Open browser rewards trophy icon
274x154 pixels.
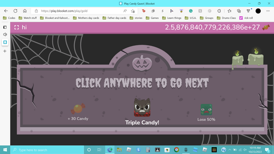click(x=248, y=11)
